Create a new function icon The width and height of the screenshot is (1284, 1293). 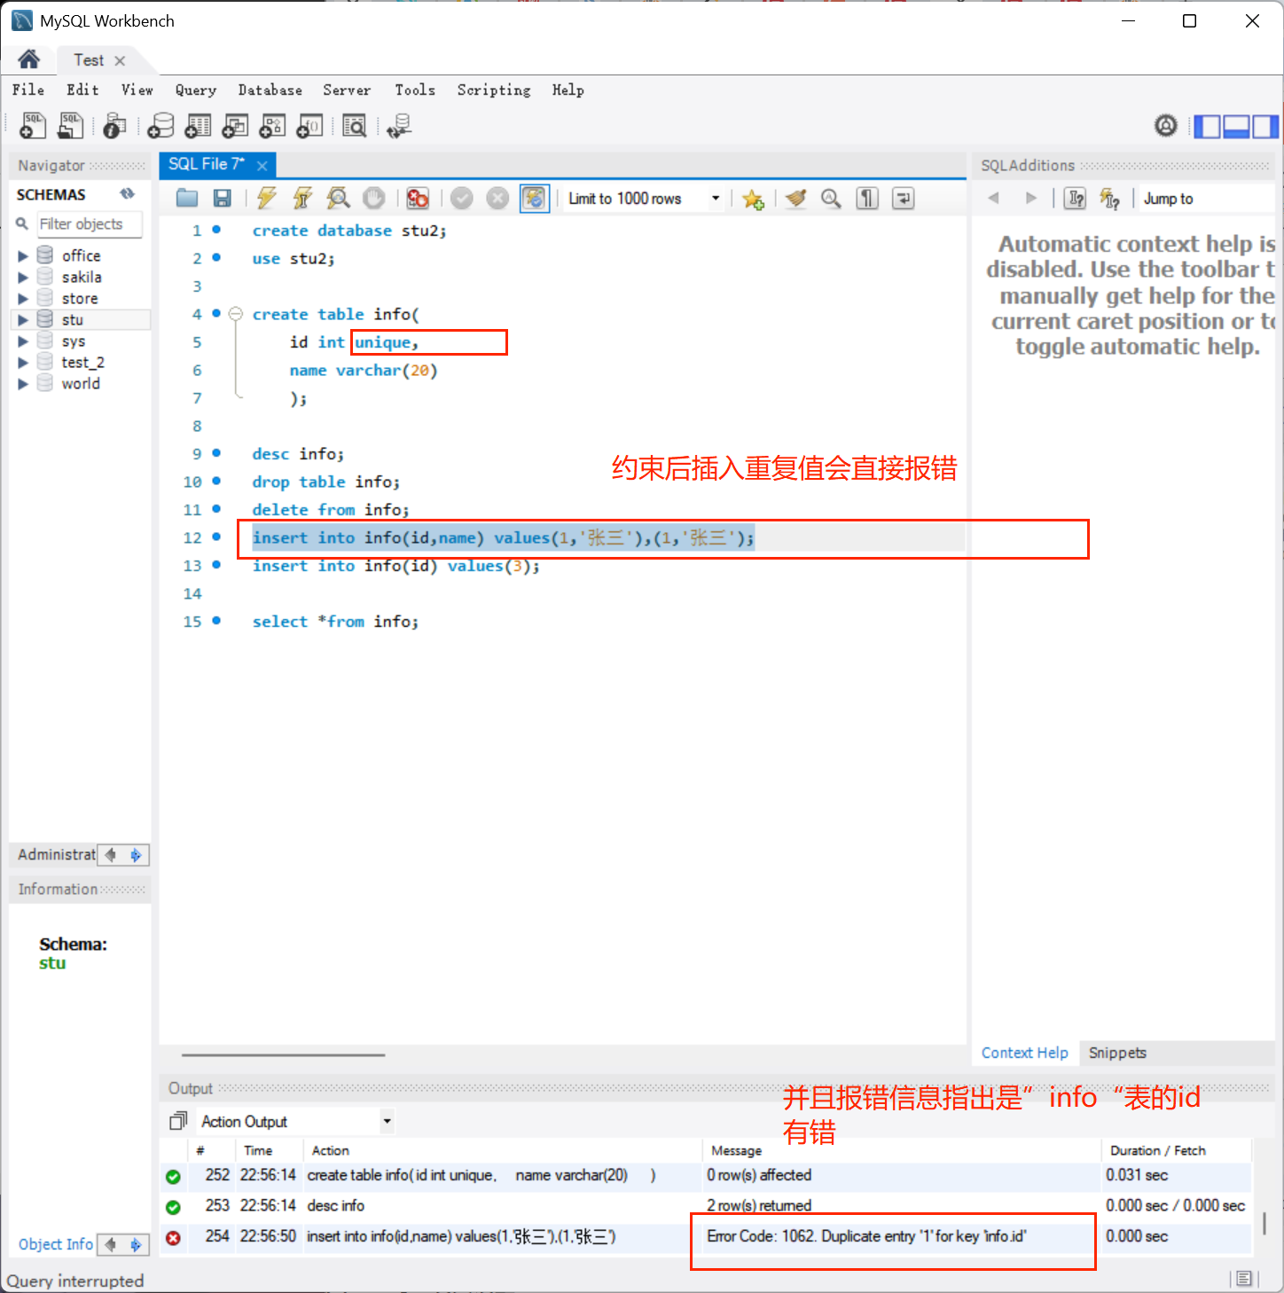[x=309, y=126]
